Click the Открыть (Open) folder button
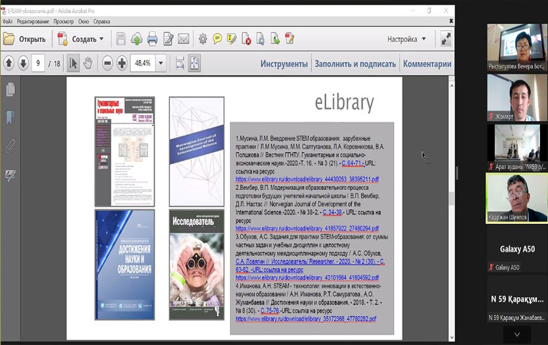The image size is (548, 345). click(x=25, y=39)
